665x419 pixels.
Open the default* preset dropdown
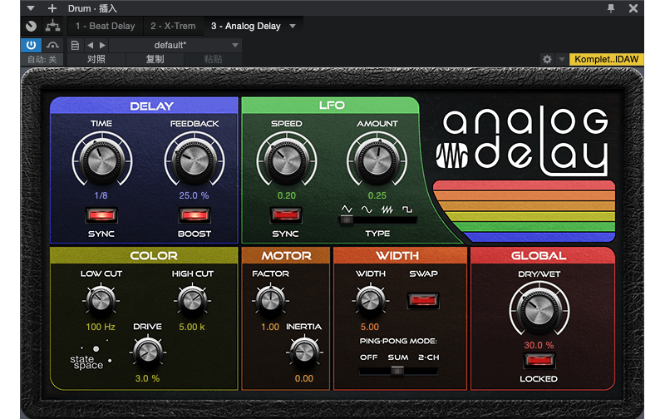coord(175,45)
